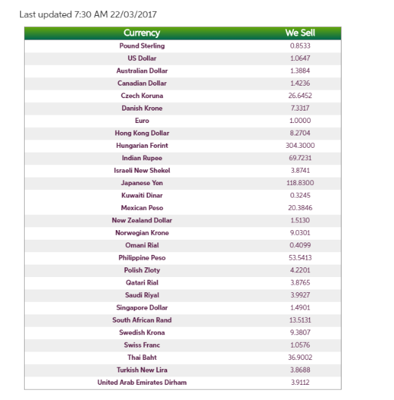
Task: Click the Thai Baht rate 36.9002
Action: click(300, 357)
